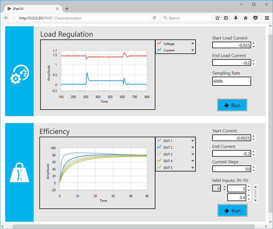The width and height of the screenshot is (273, 229).
Task: Expand the Current legend dropdown
Action: coord(193,50)
